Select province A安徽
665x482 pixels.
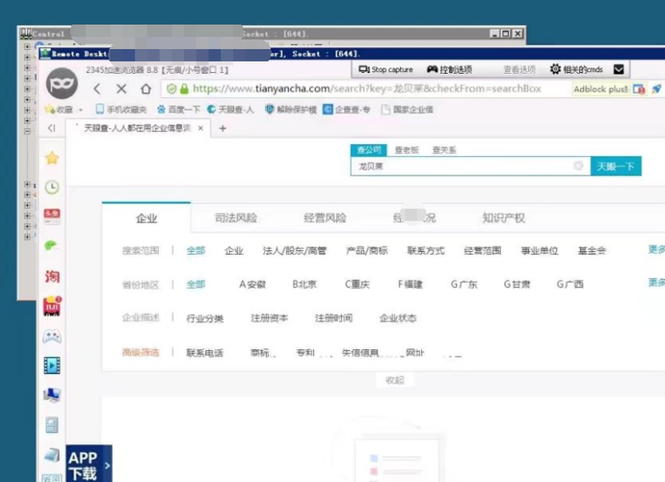point(252,284)
